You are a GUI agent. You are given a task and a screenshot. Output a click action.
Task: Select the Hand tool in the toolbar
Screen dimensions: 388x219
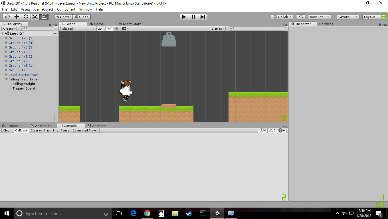coord(7,17)
